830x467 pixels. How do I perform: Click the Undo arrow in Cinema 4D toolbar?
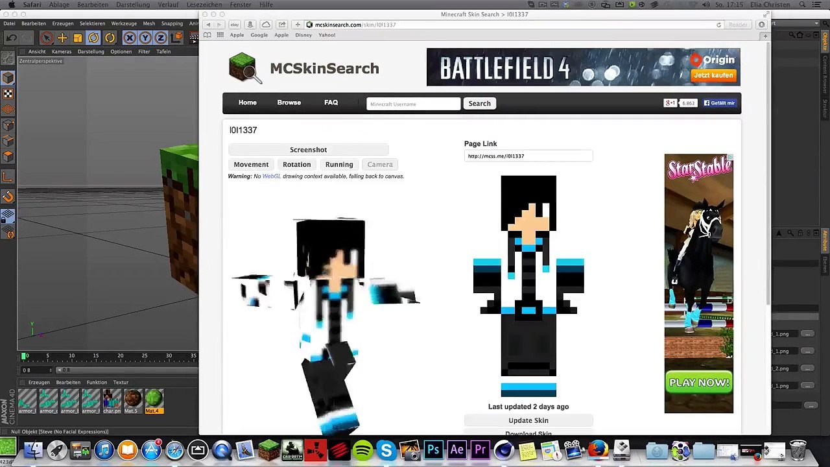click(x=12, y=38)
